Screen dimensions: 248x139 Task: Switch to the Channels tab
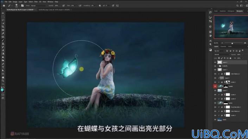(223, 47)
